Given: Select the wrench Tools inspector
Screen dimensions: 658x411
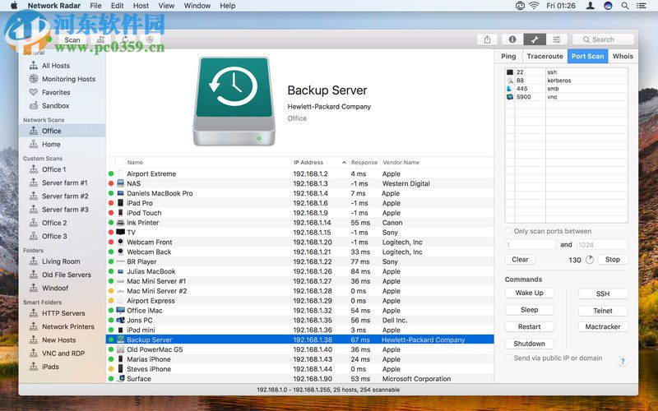Looking at the screenshot, I should [535, 39].
